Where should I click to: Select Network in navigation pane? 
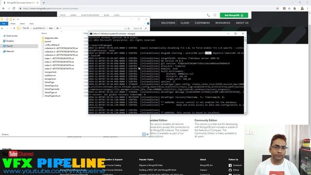(x=10, y=52)
